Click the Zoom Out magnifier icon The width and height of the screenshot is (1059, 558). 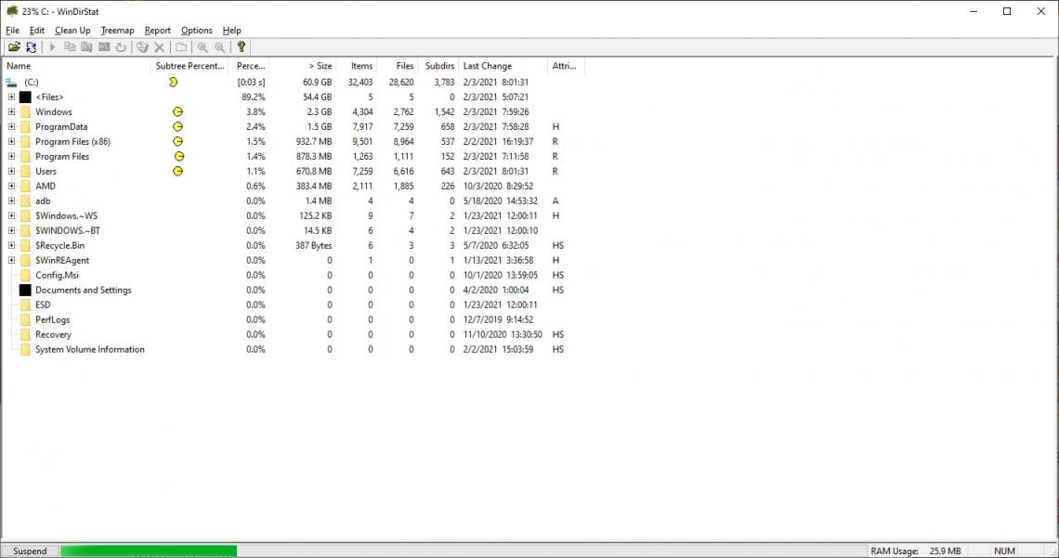(220, 46)
